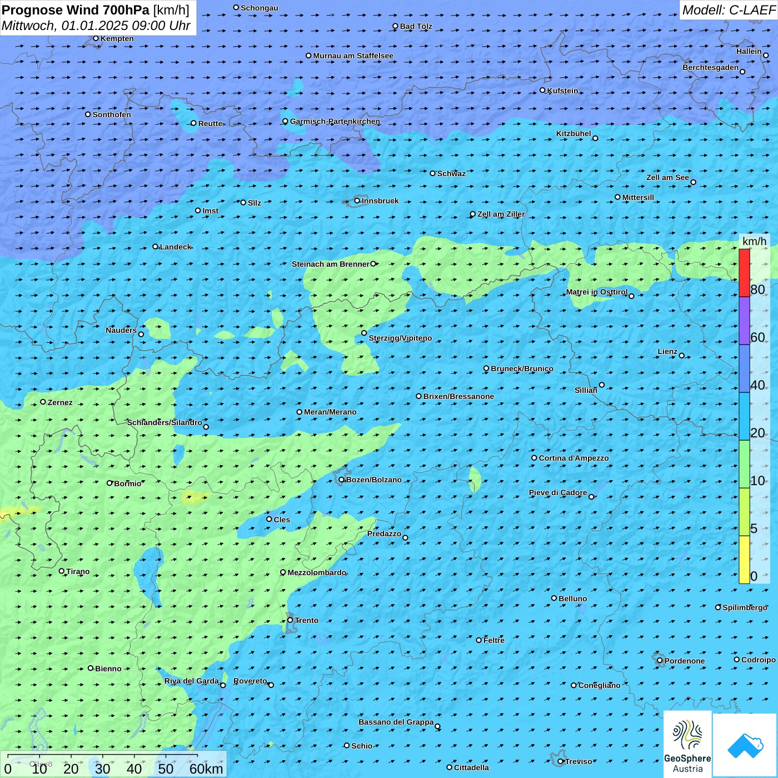The image size is (778, 778).
Task: Select the red 80+ km/h legend color
Action: coord(744,273)
